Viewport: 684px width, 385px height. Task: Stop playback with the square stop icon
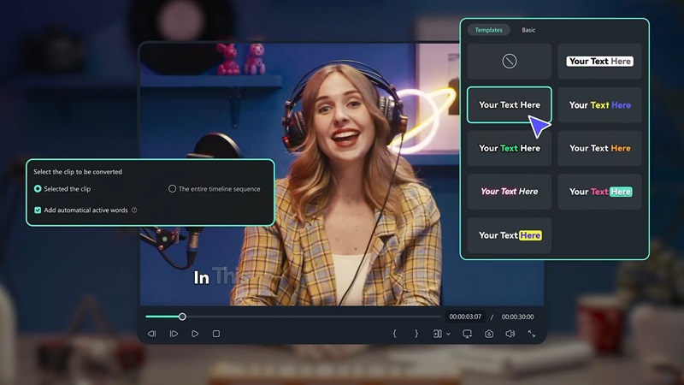(x=216, y=334)
